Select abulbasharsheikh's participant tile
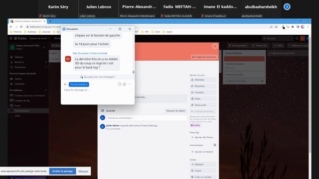This screenshot has height=179, width=319. click(x=261, y=9)
